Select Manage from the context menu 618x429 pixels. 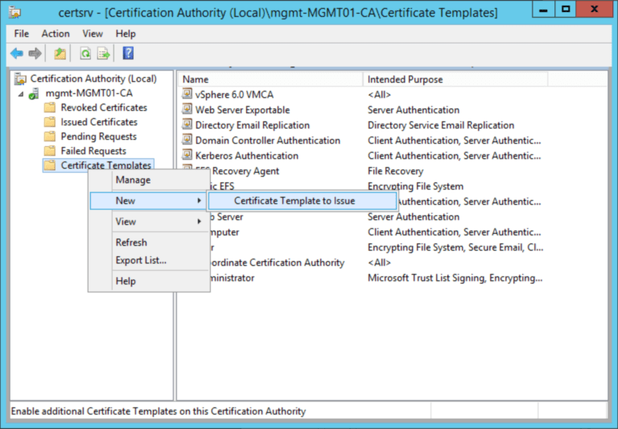133,180
